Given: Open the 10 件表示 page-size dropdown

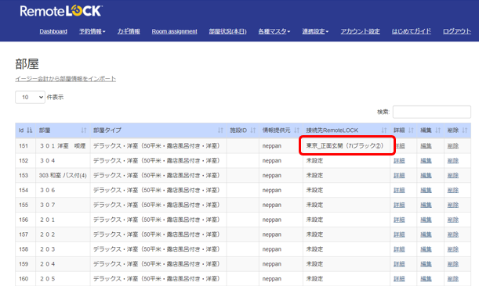Looking at the screenshot, I should tap(31, 97).
